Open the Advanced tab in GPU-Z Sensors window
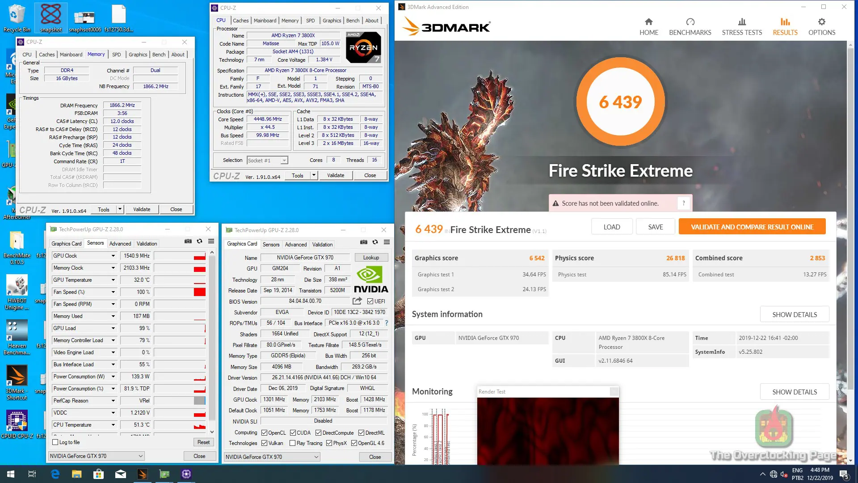This screenshot has height=483, width=858. click(x=120, y=244)
